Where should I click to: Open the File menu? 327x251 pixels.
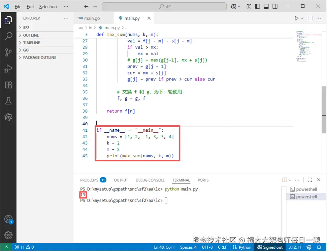pos(18,6)
